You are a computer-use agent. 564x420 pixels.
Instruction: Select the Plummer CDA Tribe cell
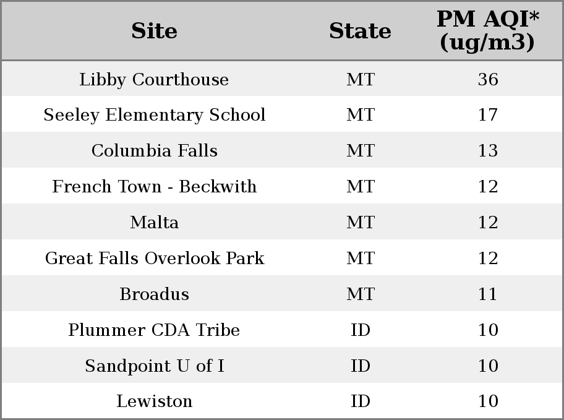tap(155, 330)
